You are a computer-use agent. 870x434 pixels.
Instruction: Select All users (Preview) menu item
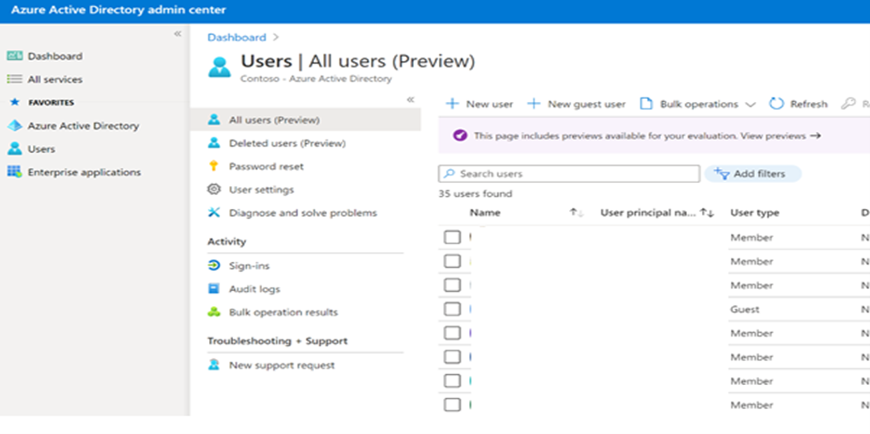[305, 120]
